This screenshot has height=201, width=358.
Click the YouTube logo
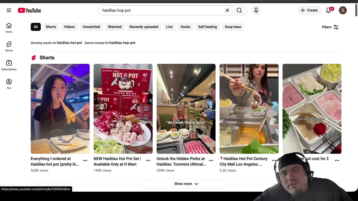point(29,10)
